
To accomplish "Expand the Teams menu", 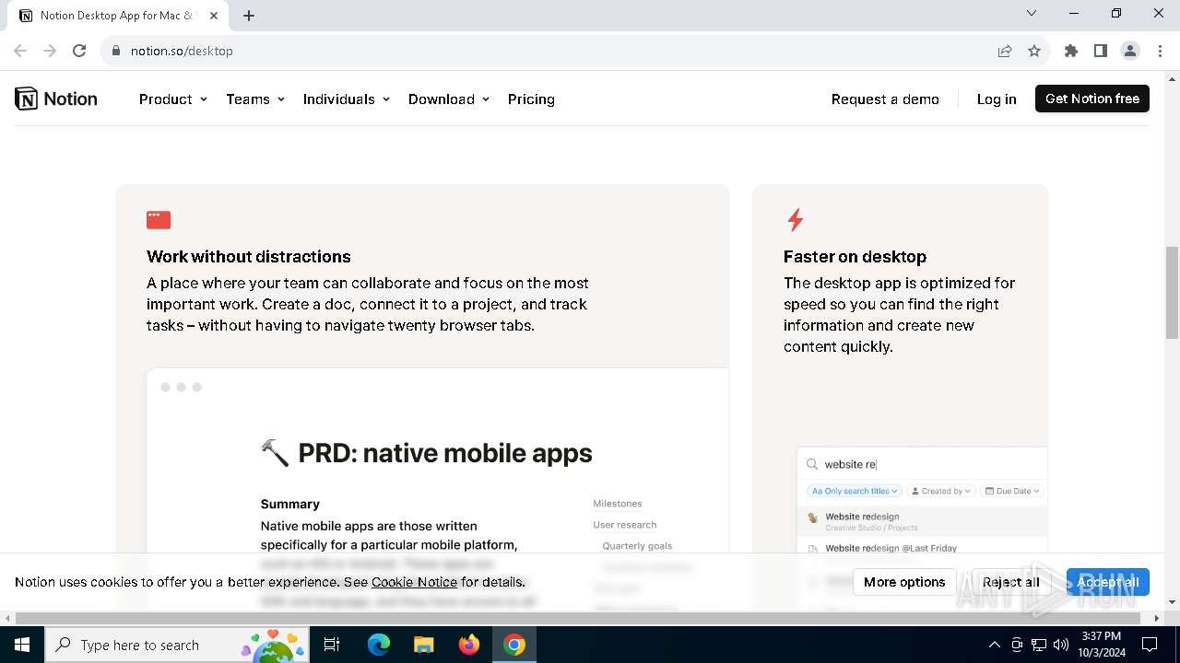I will pos(255,99).
